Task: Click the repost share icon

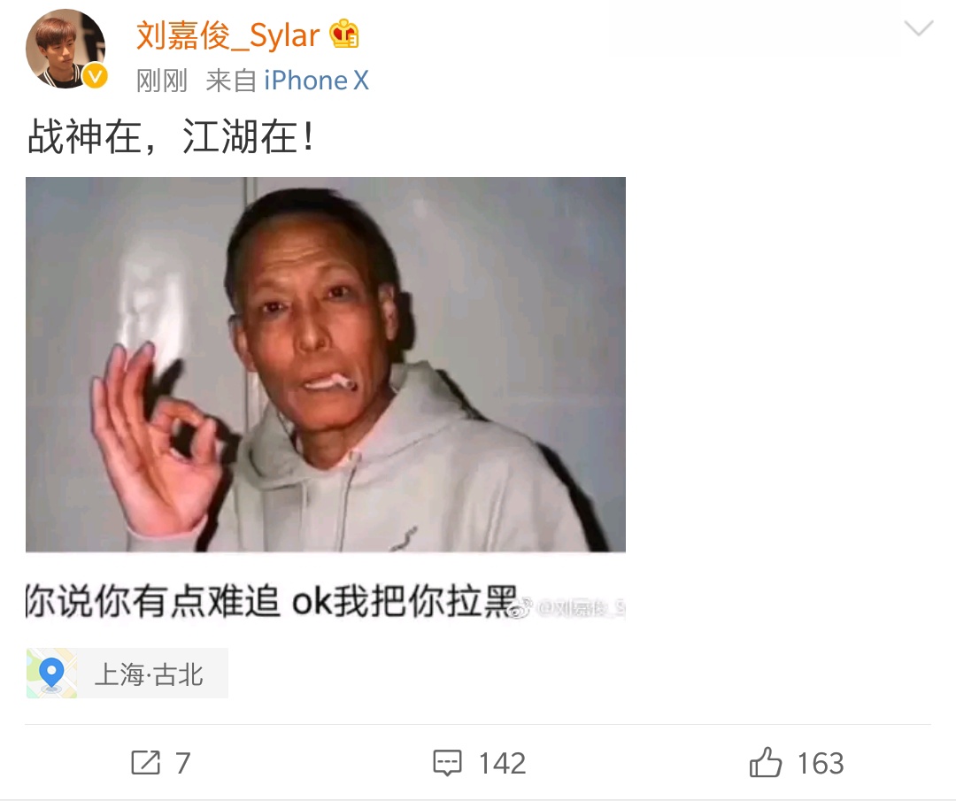Action: (x=146, y=763)
